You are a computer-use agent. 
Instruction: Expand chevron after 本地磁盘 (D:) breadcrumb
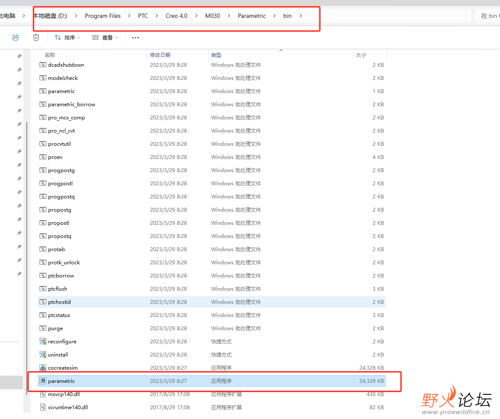(76, 16)
